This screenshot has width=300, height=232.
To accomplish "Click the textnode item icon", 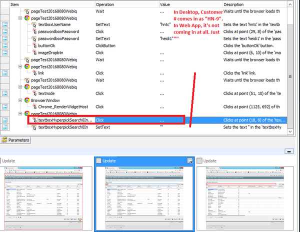I will (34, 93).
